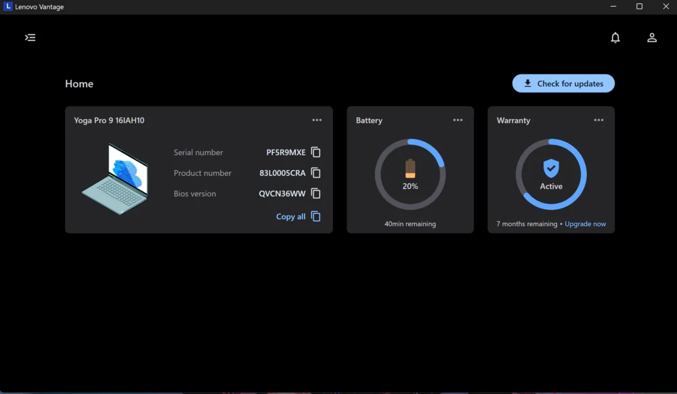Click Check for updates button

563,84
